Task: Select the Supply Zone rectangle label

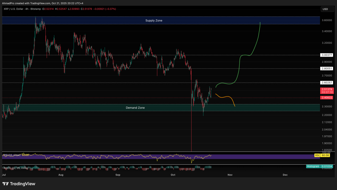Action: (154, 20)
